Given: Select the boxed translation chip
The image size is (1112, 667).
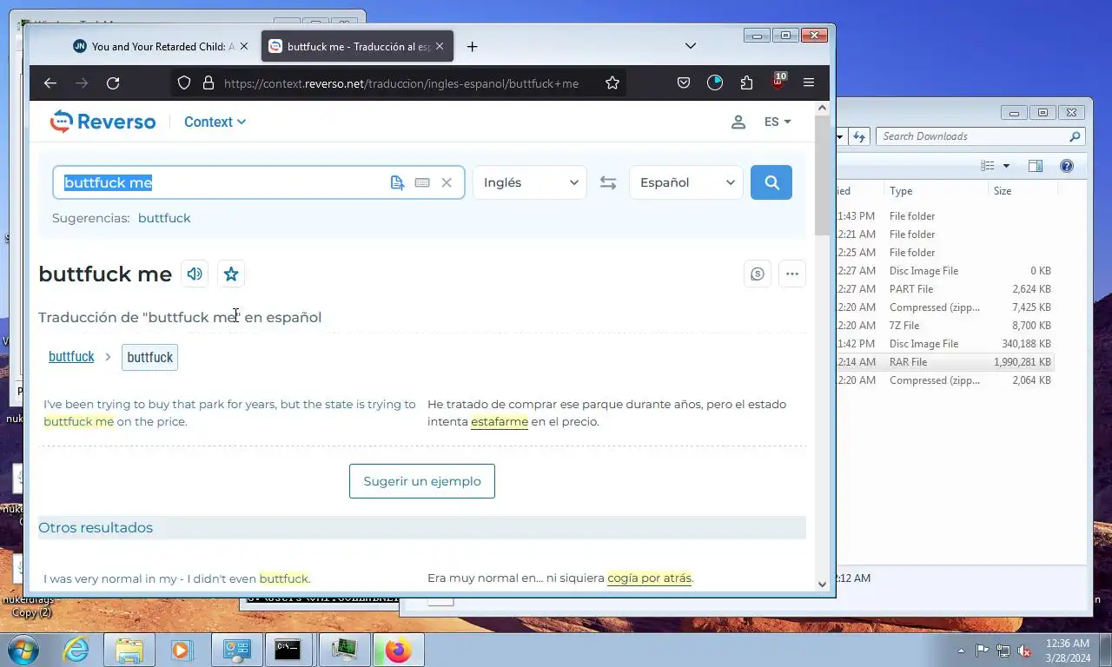Looking at the screenshot, I should 149,357.
